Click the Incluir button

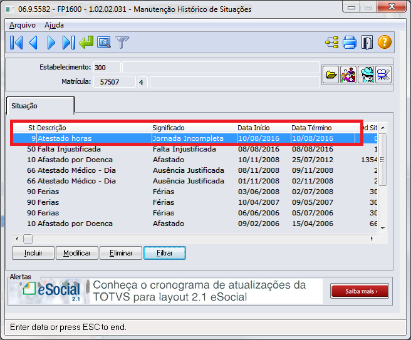point(33,253)
